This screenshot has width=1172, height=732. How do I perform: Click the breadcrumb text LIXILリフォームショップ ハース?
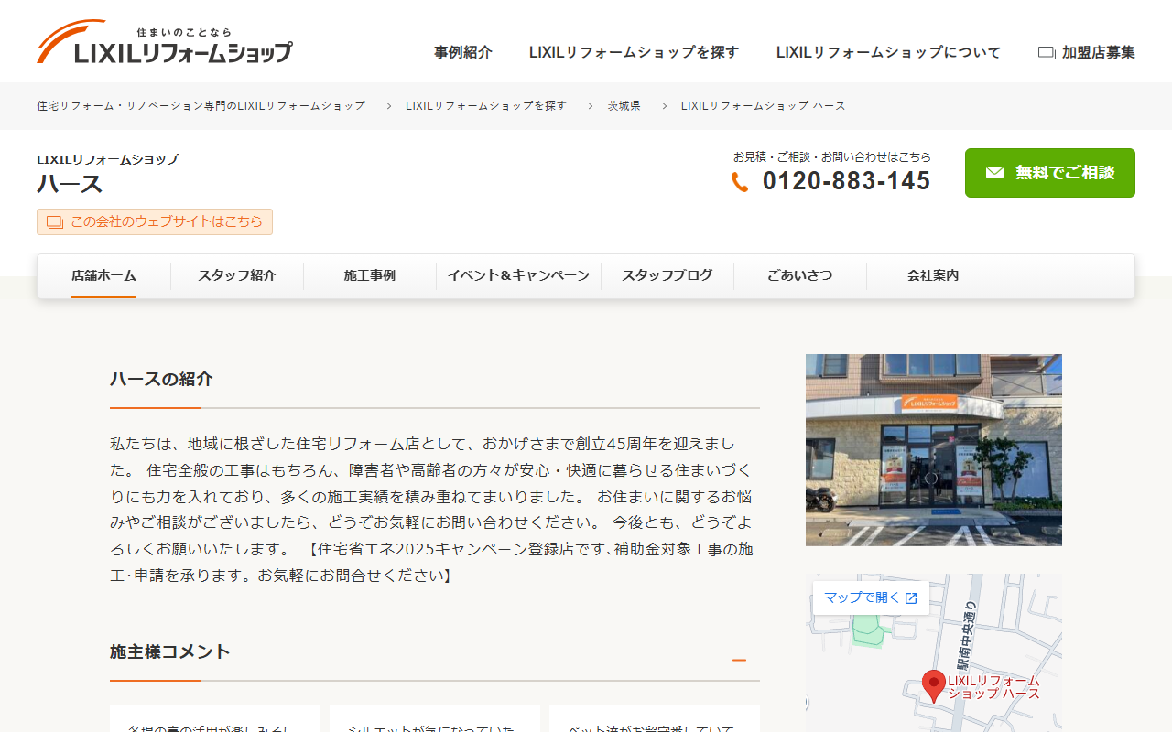(764, 106)
